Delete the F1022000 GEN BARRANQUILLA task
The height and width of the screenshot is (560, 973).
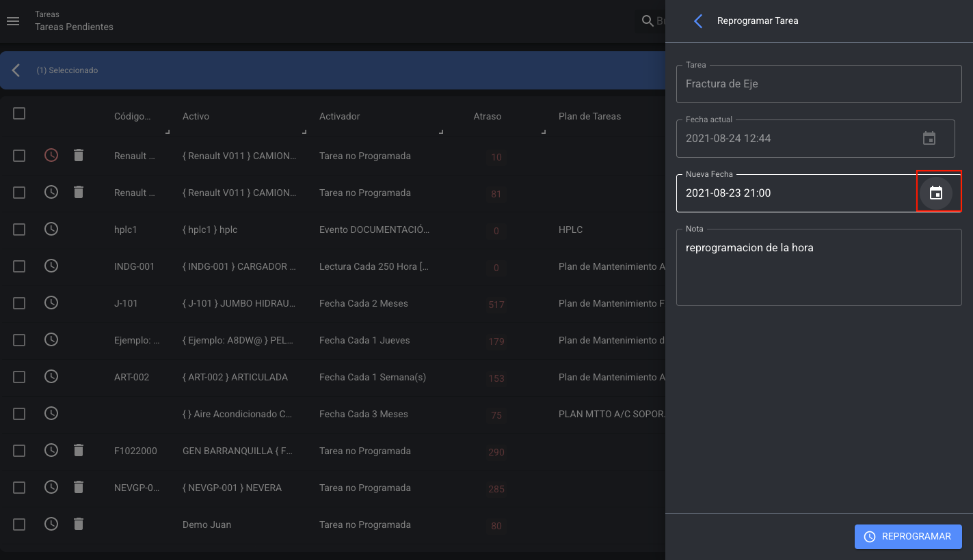click(79, 451)
